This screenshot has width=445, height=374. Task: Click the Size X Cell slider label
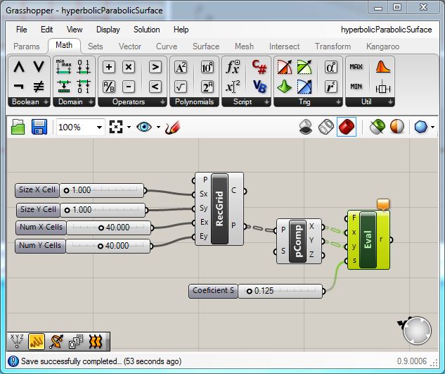[x=37, y=190]
